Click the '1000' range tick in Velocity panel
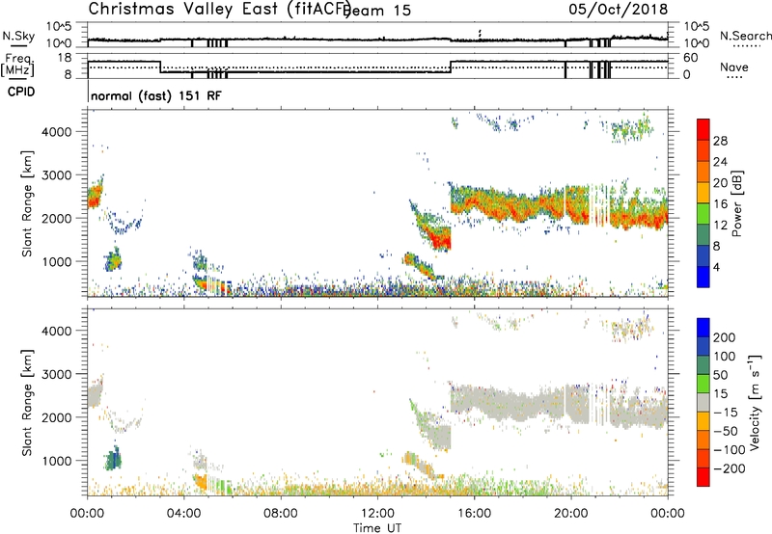 pos(57,461)
